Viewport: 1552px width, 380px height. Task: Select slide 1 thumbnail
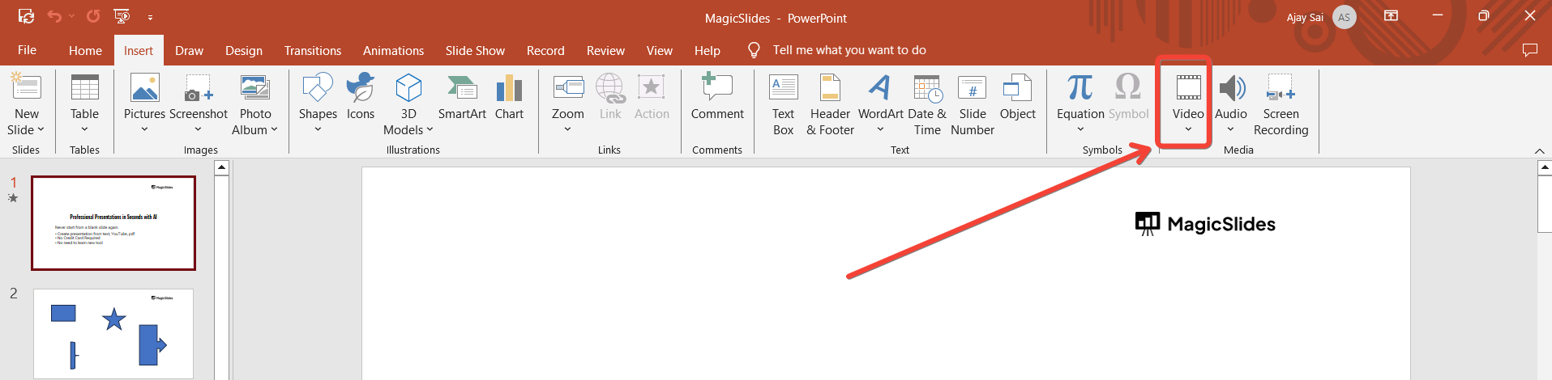click(x=113, y=223)
